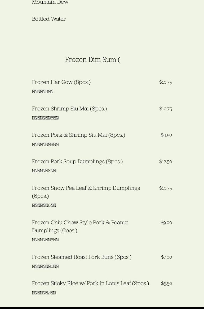Click the price of Frozen Shrimp Siu Mai

click(x=165, y=109)
